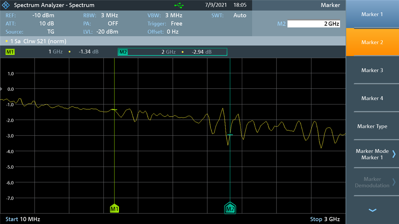399x224 pixels.
Task: Click the REF value -10 dBm
Action: [43, 15]
